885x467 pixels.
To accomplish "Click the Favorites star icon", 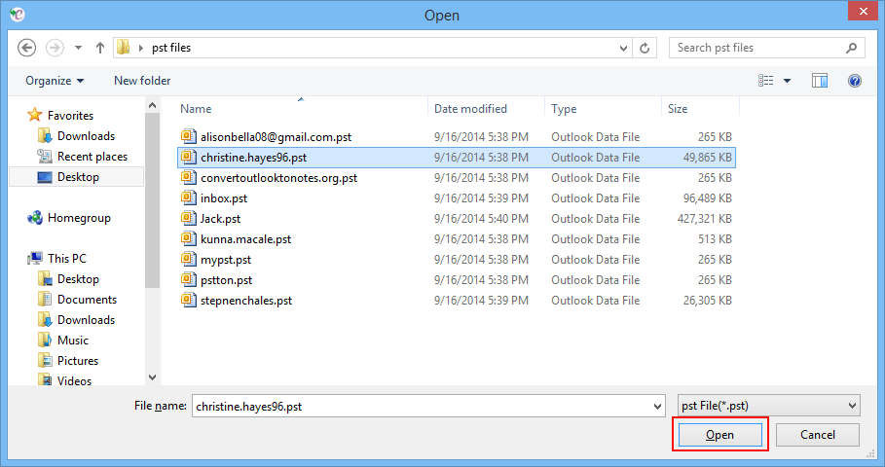I will pyautogui.click(x=35, y=116).
